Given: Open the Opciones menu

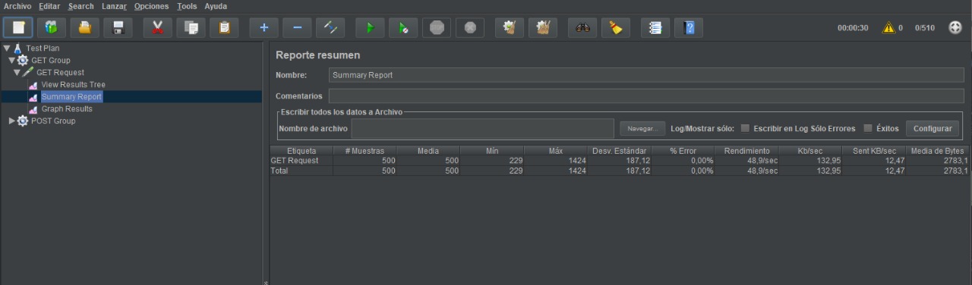Looking at the screenshot, I should click(x=151, y=6).
